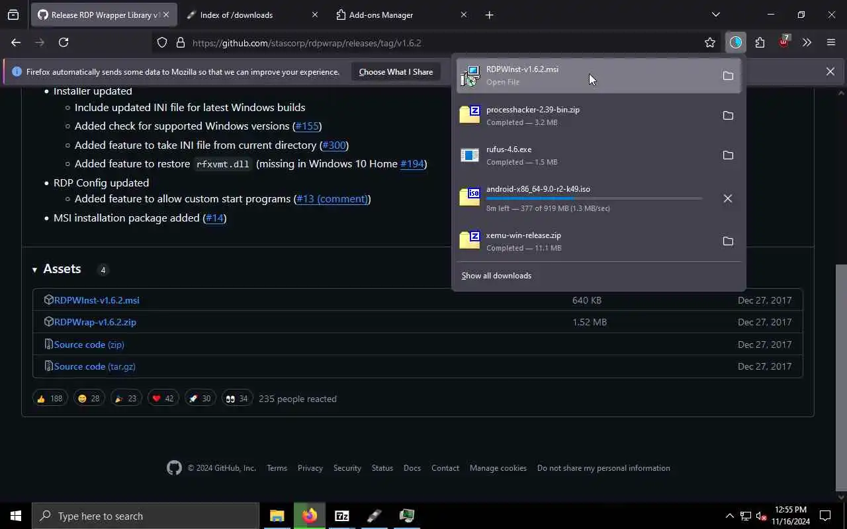
Task: Add hooray reaction 23
Action: point(126,398)
